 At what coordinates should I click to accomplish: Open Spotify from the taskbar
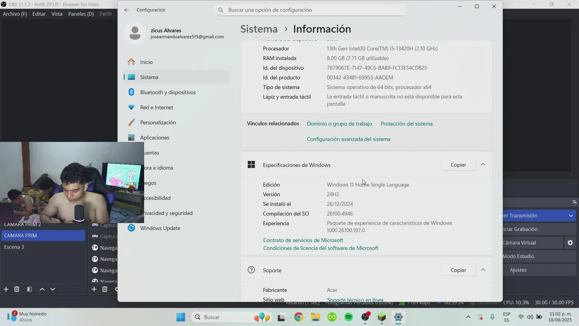coord(349,317)
